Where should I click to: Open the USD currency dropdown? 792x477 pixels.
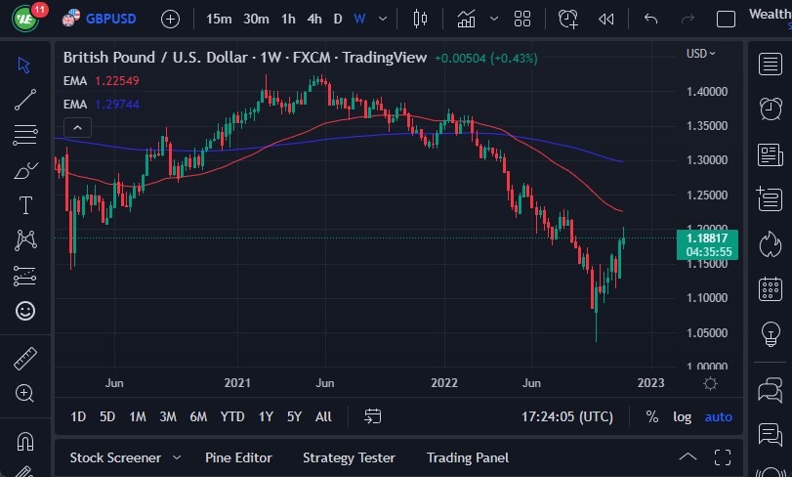click(x=700, y=54)
